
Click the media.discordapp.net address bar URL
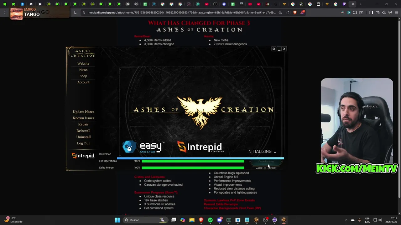(x=182, y=12)
